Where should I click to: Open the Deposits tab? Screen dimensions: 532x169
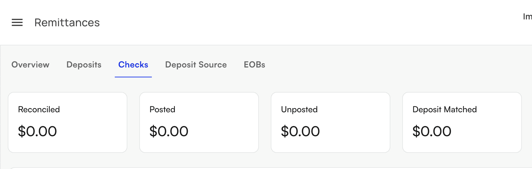click(84, 65)
